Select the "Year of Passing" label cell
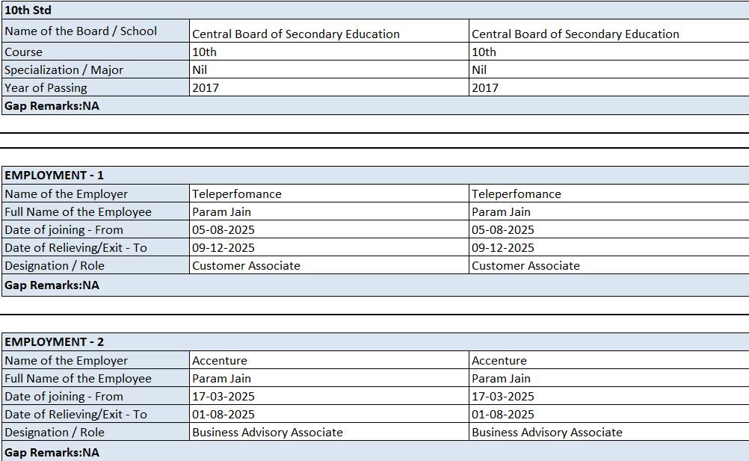Screen dimensions: 749x461 (x=46, y=87)
